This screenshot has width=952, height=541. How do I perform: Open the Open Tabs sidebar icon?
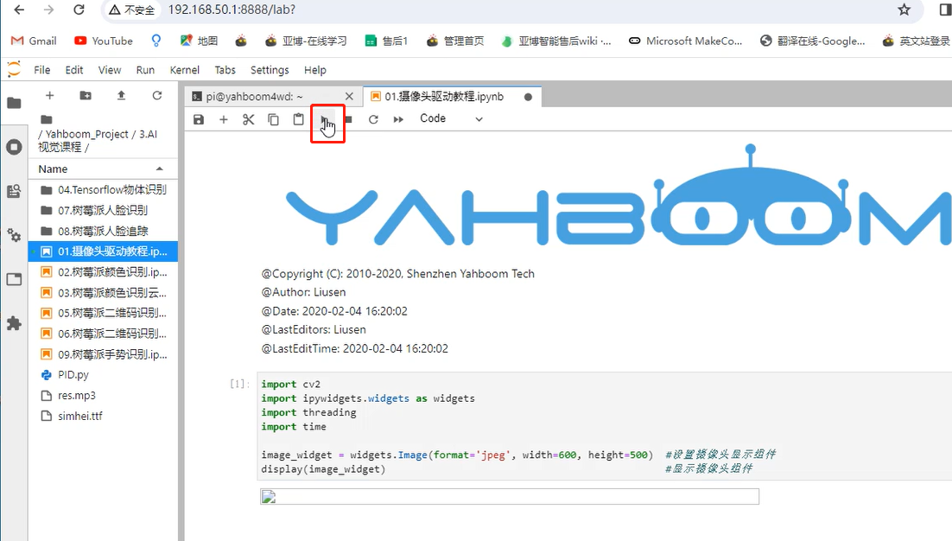click(14, 279)
